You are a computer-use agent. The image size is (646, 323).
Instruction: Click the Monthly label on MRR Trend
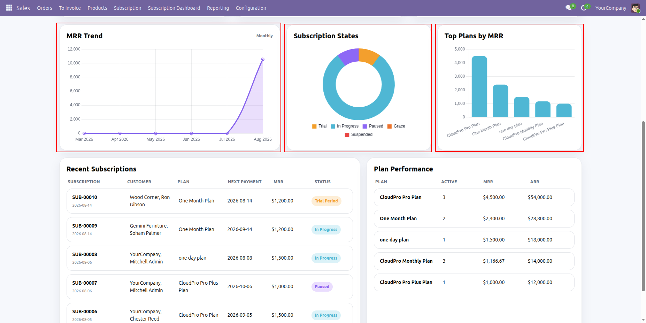[264, 36]
